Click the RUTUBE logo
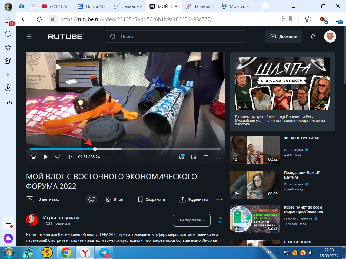This screenshot has height=259, width=346. pos(66,36)
